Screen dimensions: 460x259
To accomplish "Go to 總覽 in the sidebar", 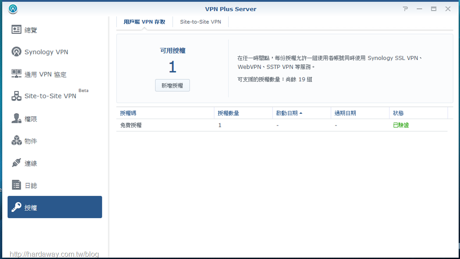I will coord(55,30).
